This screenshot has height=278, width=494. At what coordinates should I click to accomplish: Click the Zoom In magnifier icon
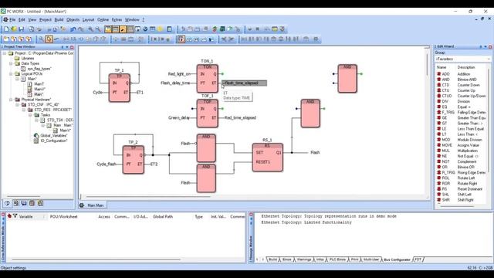90,29
